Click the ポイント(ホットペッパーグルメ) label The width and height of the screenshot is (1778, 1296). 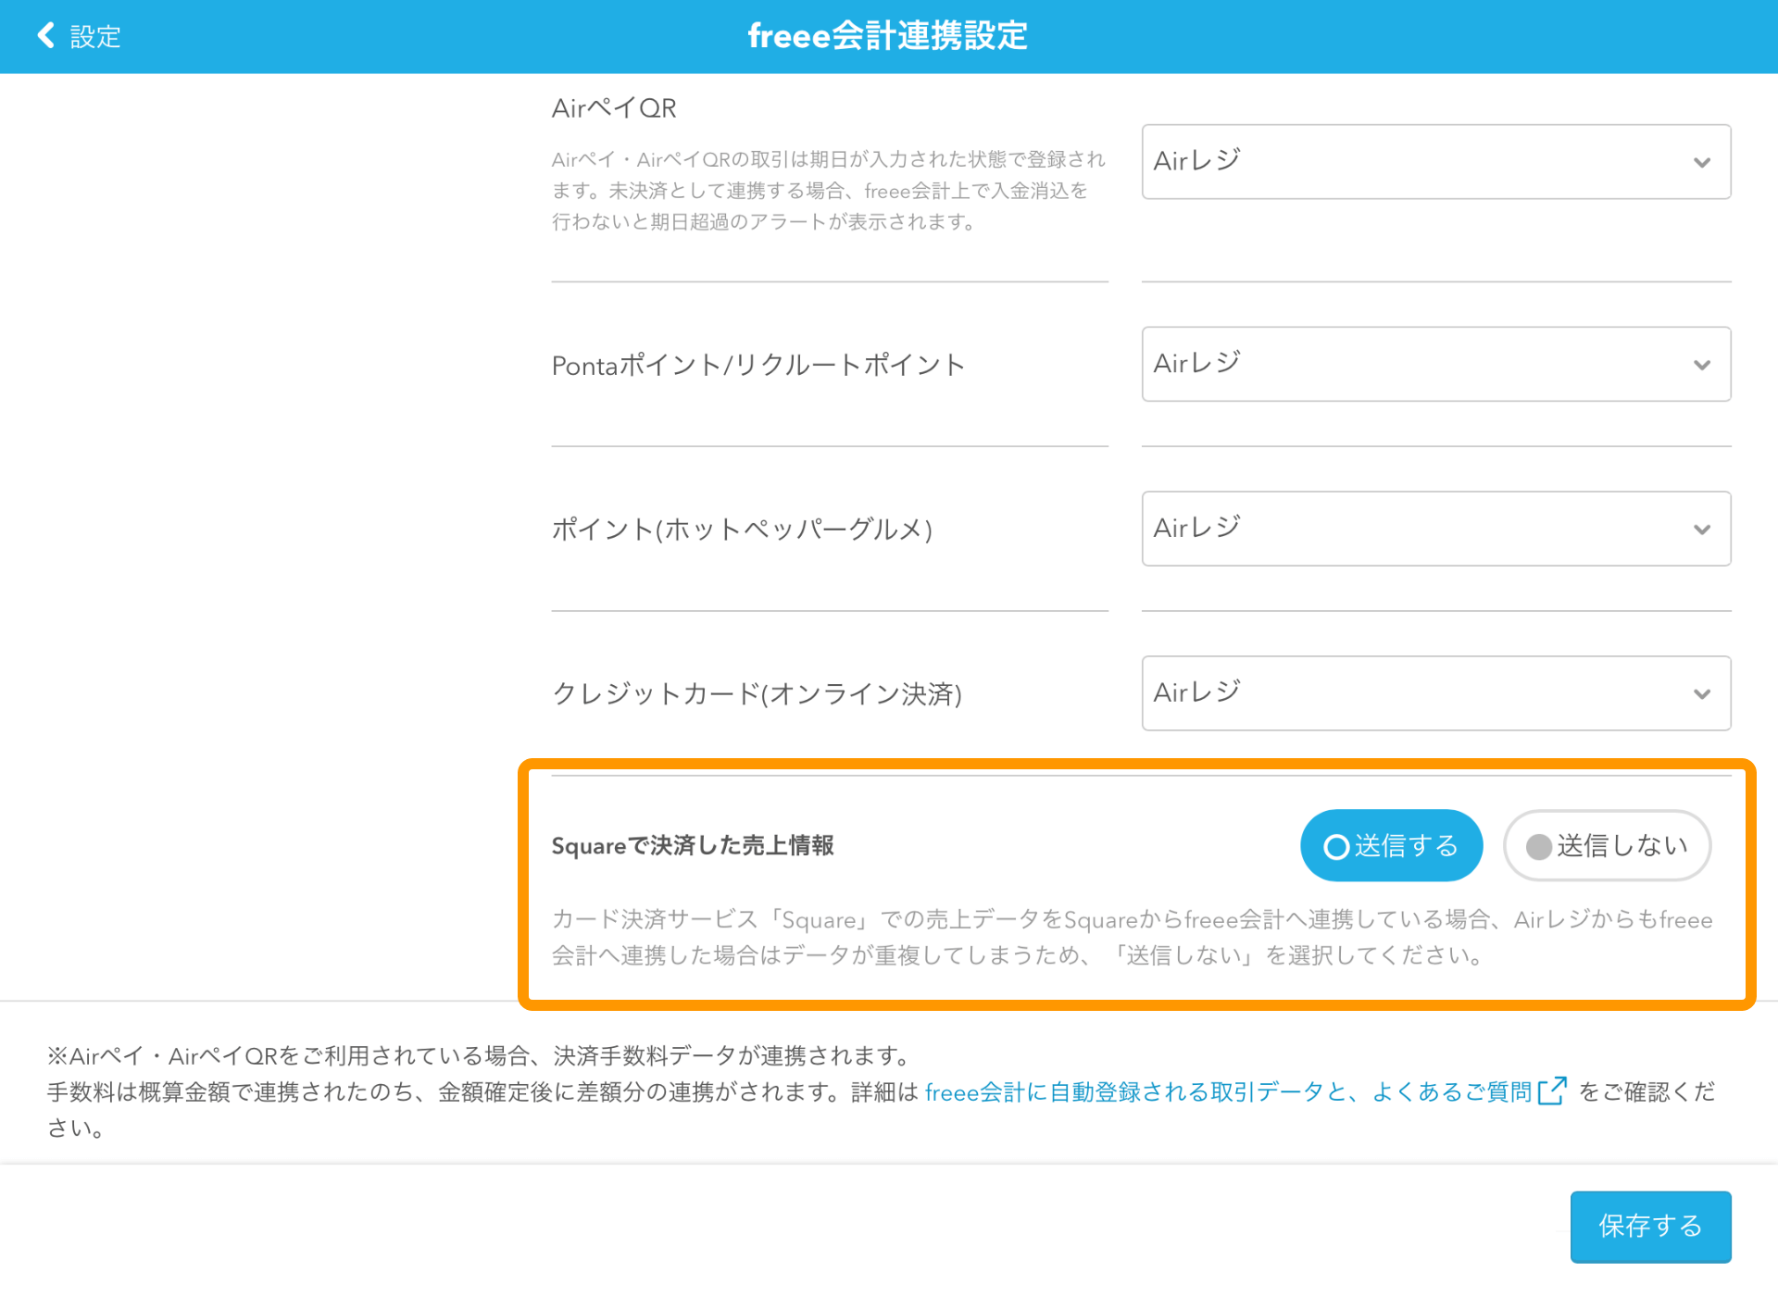point(742,530)
